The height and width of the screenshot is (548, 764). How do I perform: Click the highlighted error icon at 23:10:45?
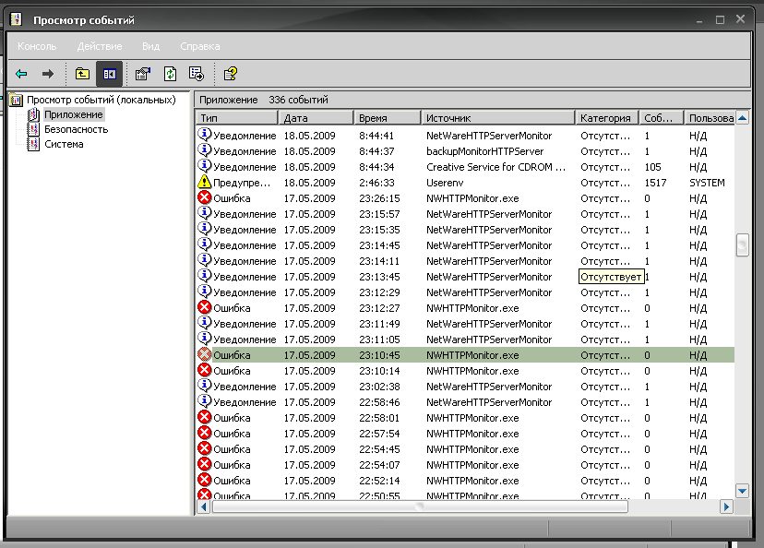coord(204,354)
